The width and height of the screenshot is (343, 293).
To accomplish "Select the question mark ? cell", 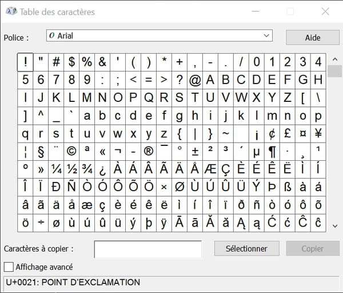I will (180, 80).
